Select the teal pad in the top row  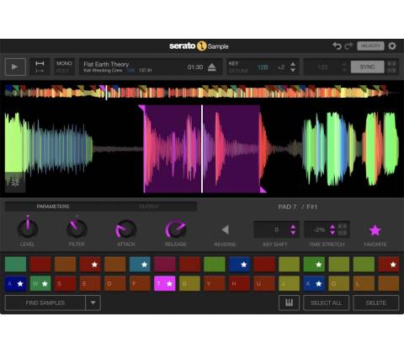(15, 264)
